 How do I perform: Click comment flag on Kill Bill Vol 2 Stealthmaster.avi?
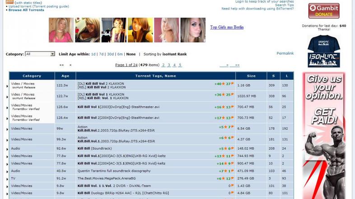point(232,118)
